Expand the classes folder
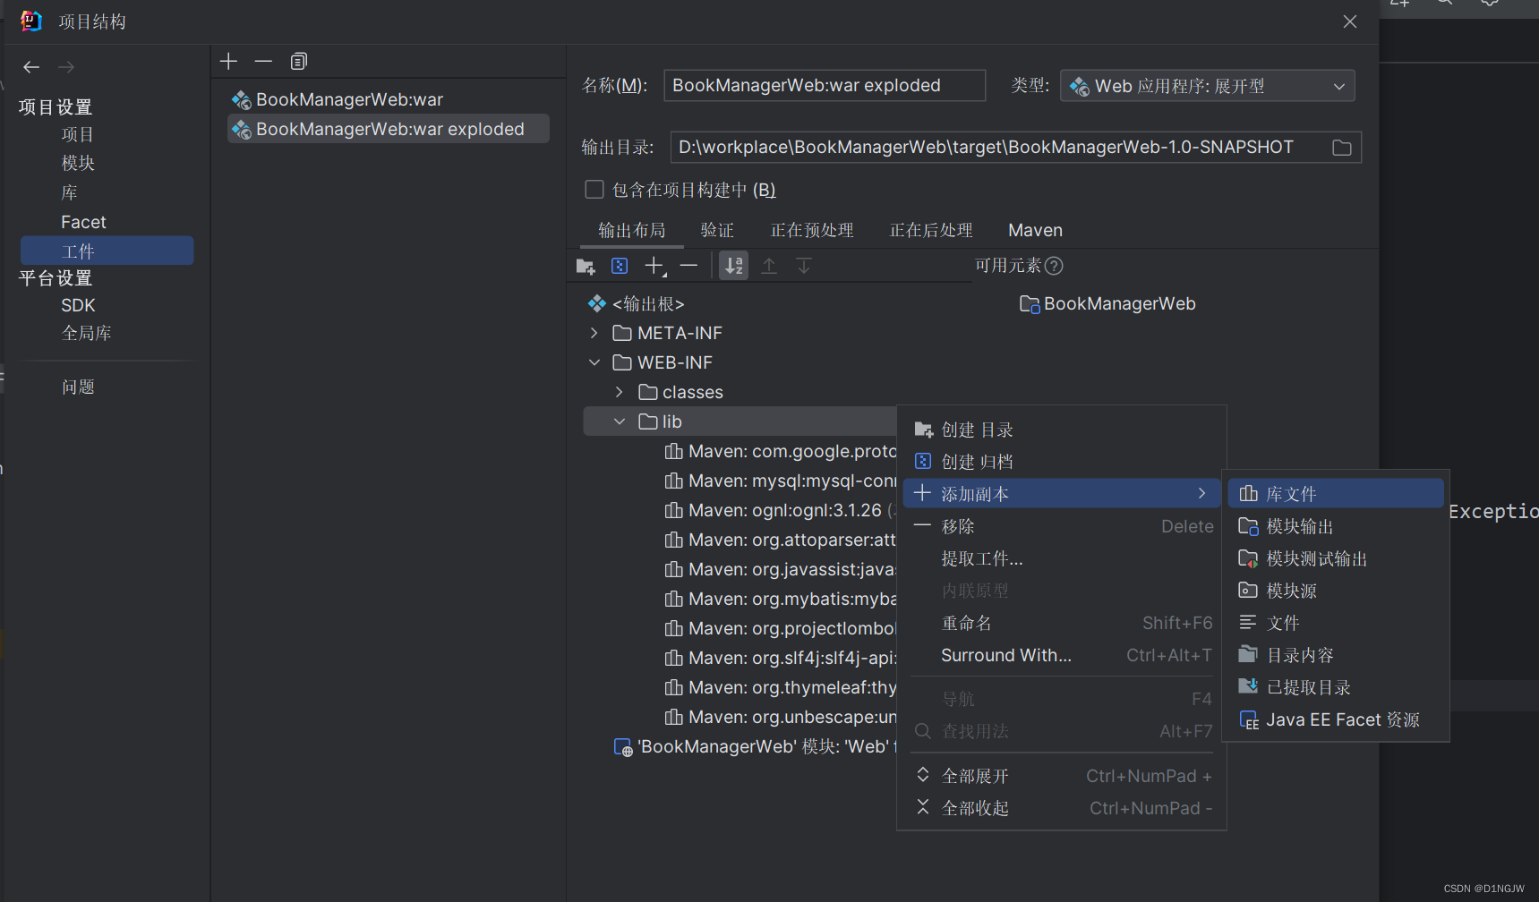The width and height of the screenshot is (1539, 902). [619, 393]
